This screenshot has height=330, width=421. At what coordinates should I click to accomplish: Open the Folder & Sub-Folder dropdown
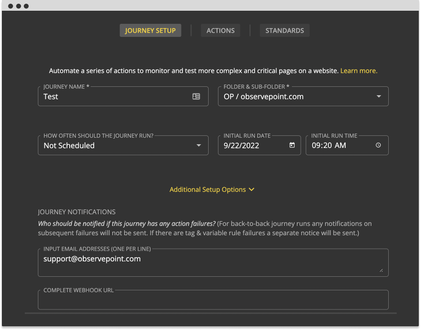[x=303, y=97]
